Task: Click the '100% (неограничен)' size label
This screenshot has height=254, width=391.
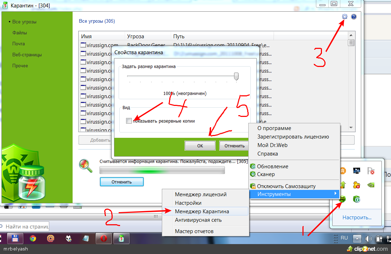Action: click(x=185, y=94)
